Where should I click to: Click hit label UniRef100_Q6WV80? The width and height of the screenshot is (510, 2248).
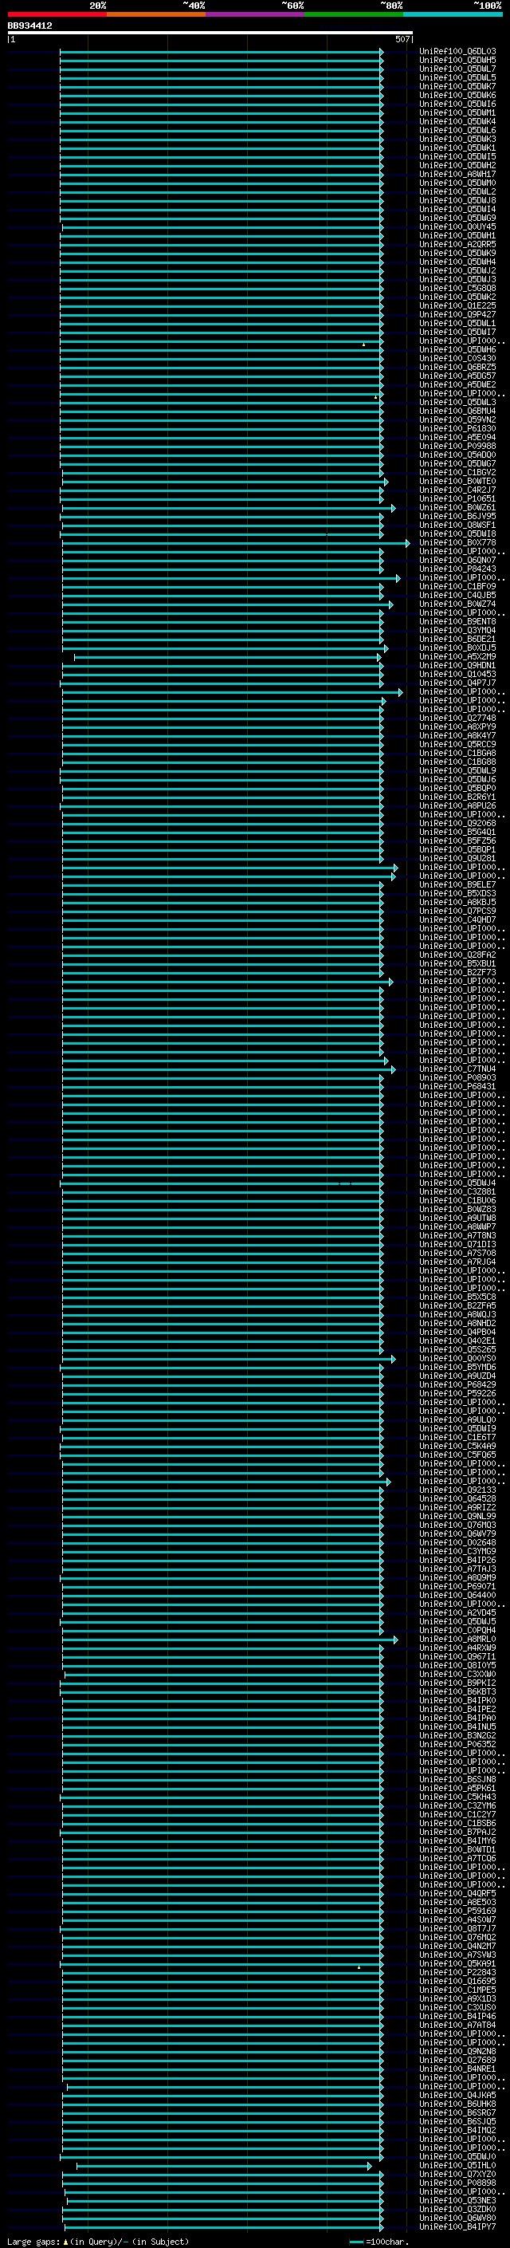click(x=457, y=2218)
